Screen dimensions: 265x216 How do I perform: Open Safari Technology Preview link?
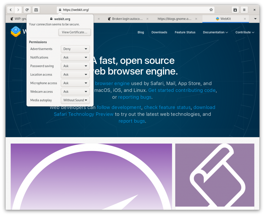point(84,114)
